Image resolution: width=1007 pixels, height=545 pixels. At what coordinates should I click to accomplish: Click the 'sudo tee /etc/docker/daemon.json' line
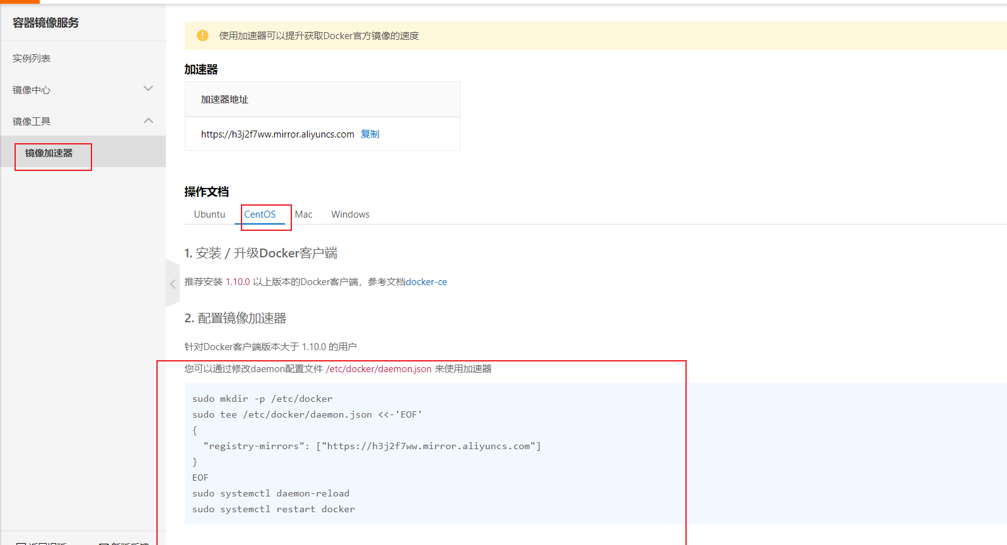pyautogui.click(x=307, y=414)
